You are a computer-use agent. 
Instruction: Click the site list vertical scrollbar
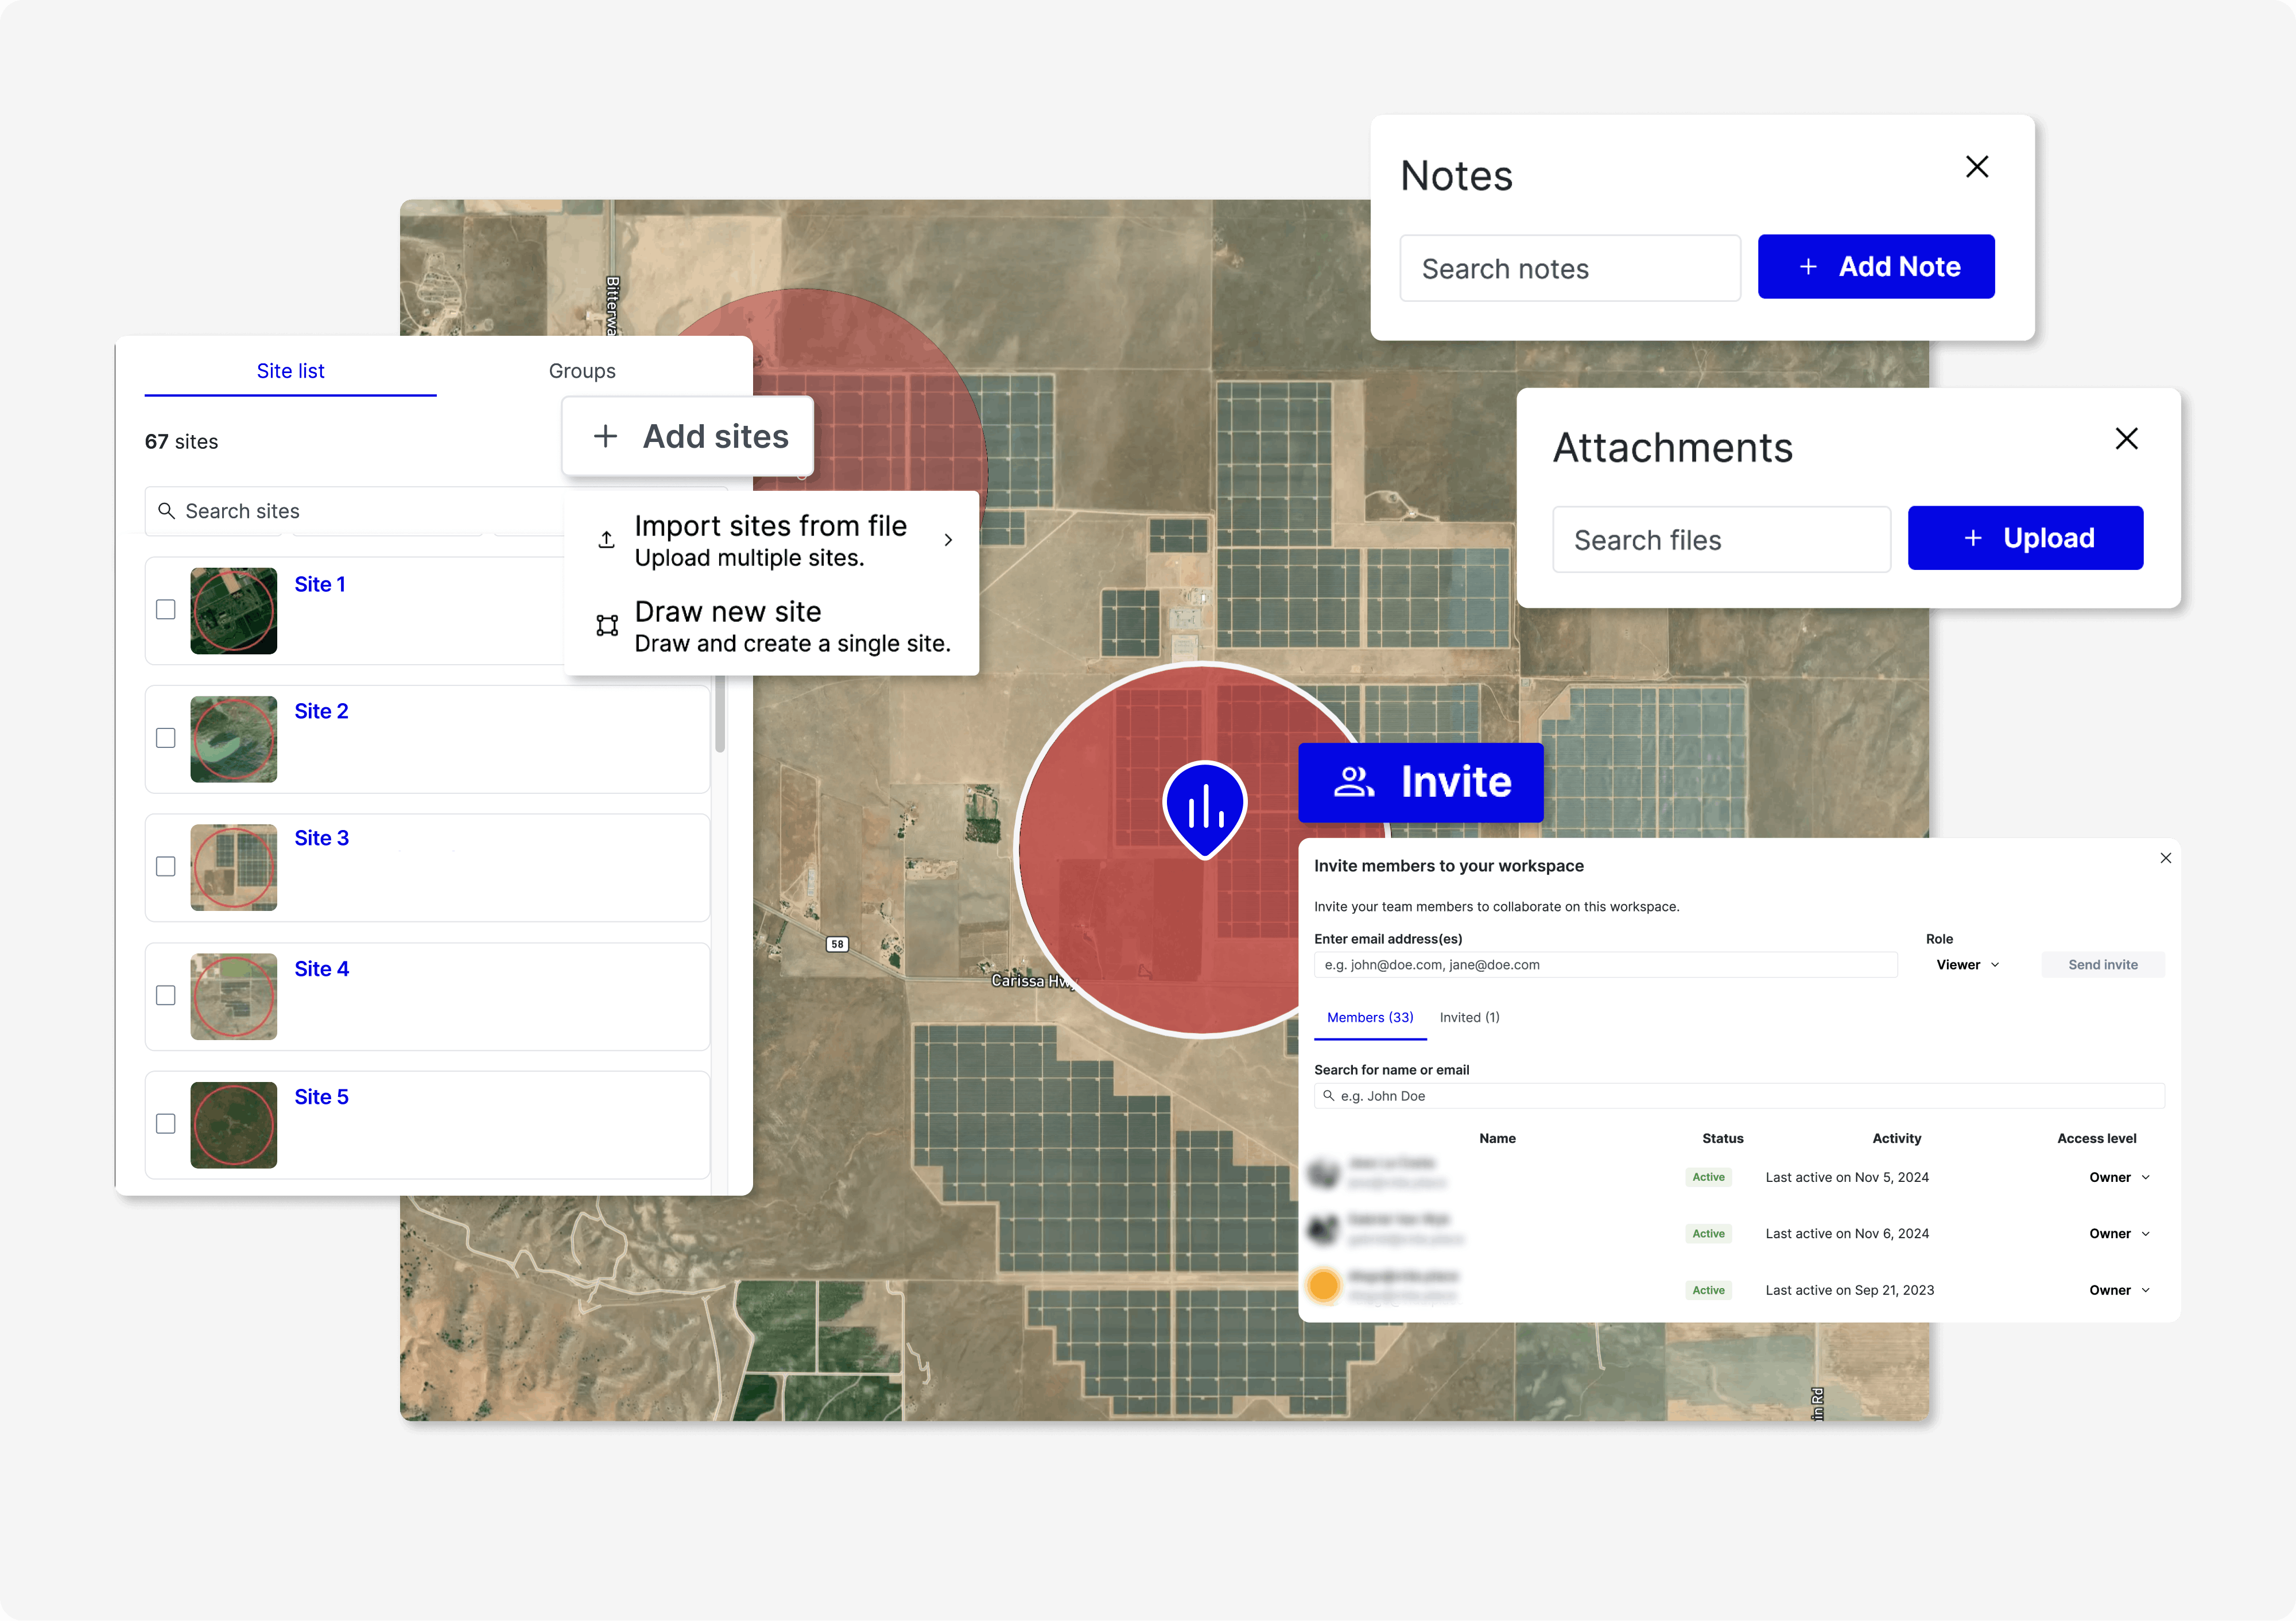(720, 715)
